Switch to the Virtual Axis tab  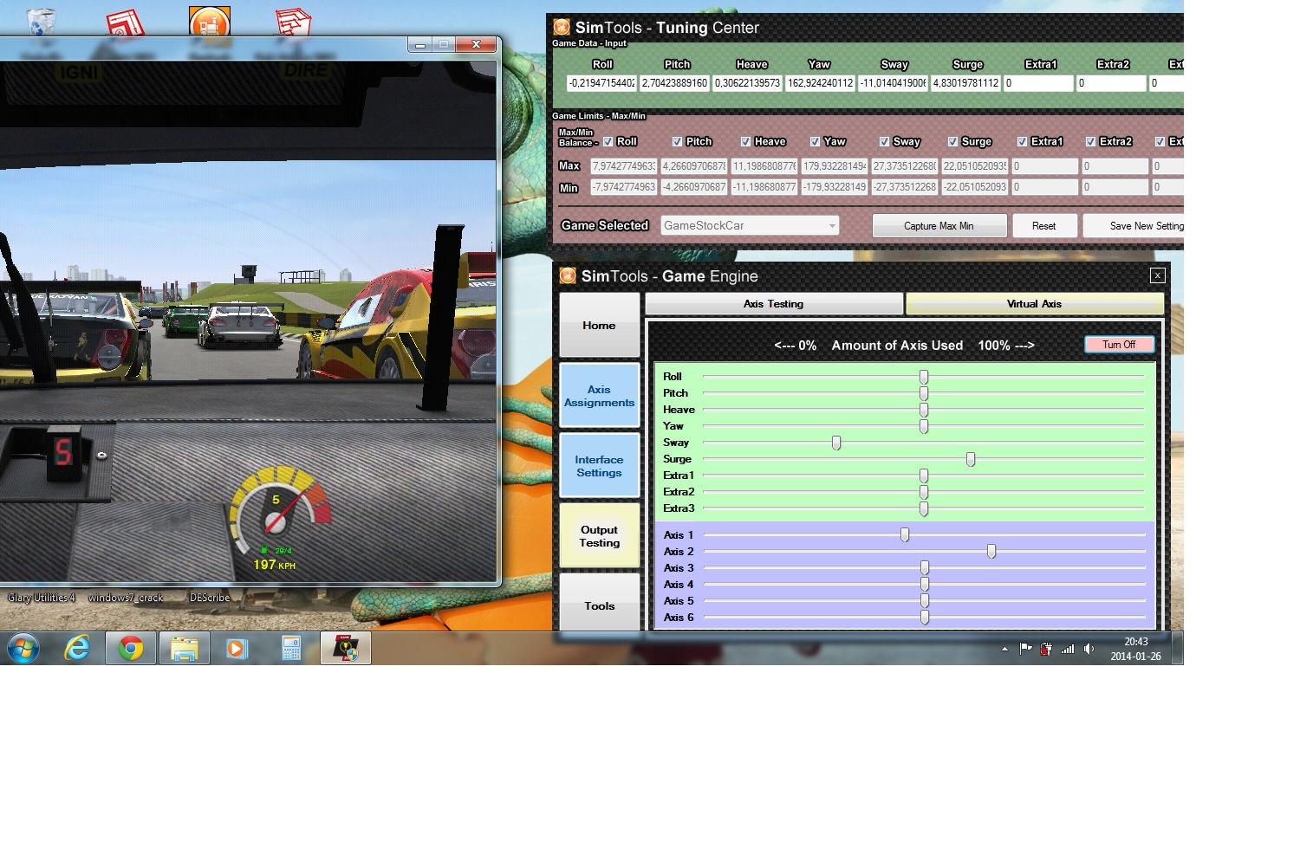pos(1034,304)
